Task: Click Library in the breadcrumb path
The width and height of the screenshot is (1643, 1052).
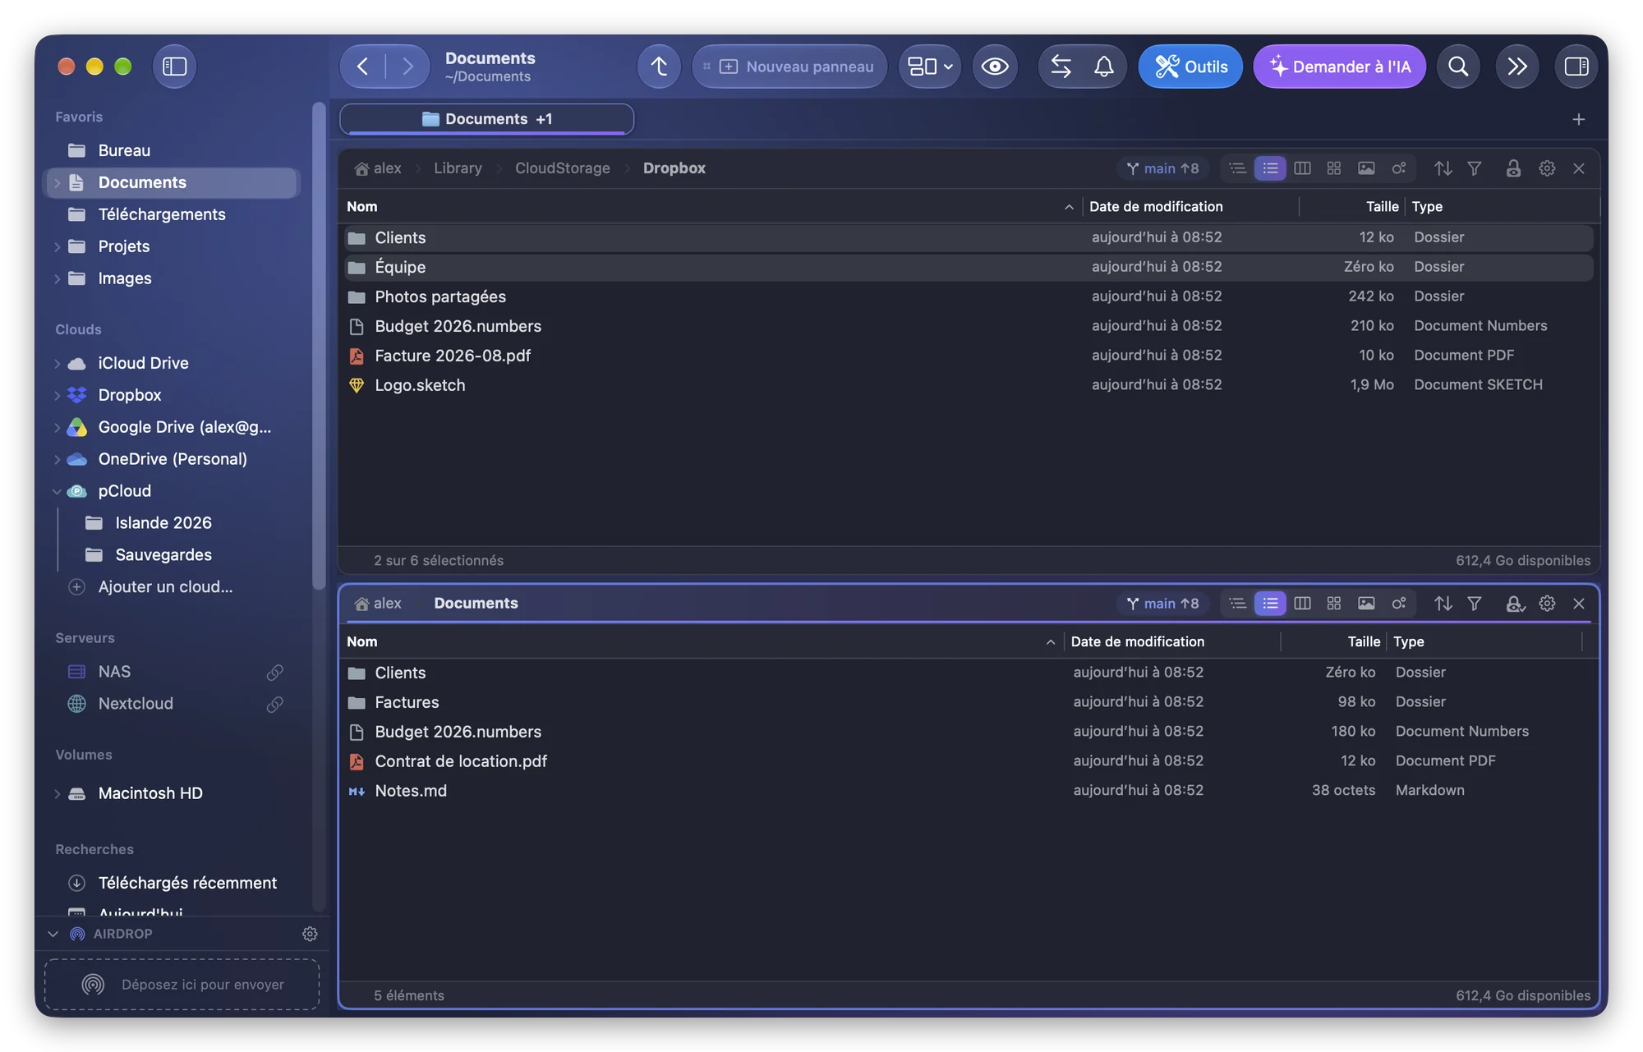Action: (x=458, y=168)
